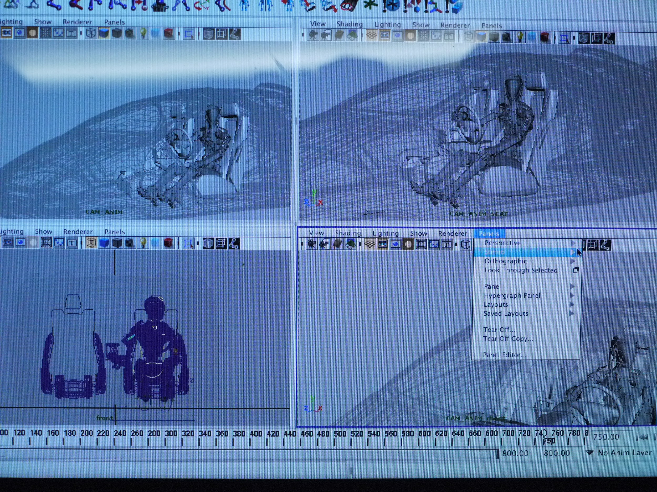Click the light bulb icon in front view panel
The width and height of the screenshot is (657, 492).
click(x=143, y=243)
